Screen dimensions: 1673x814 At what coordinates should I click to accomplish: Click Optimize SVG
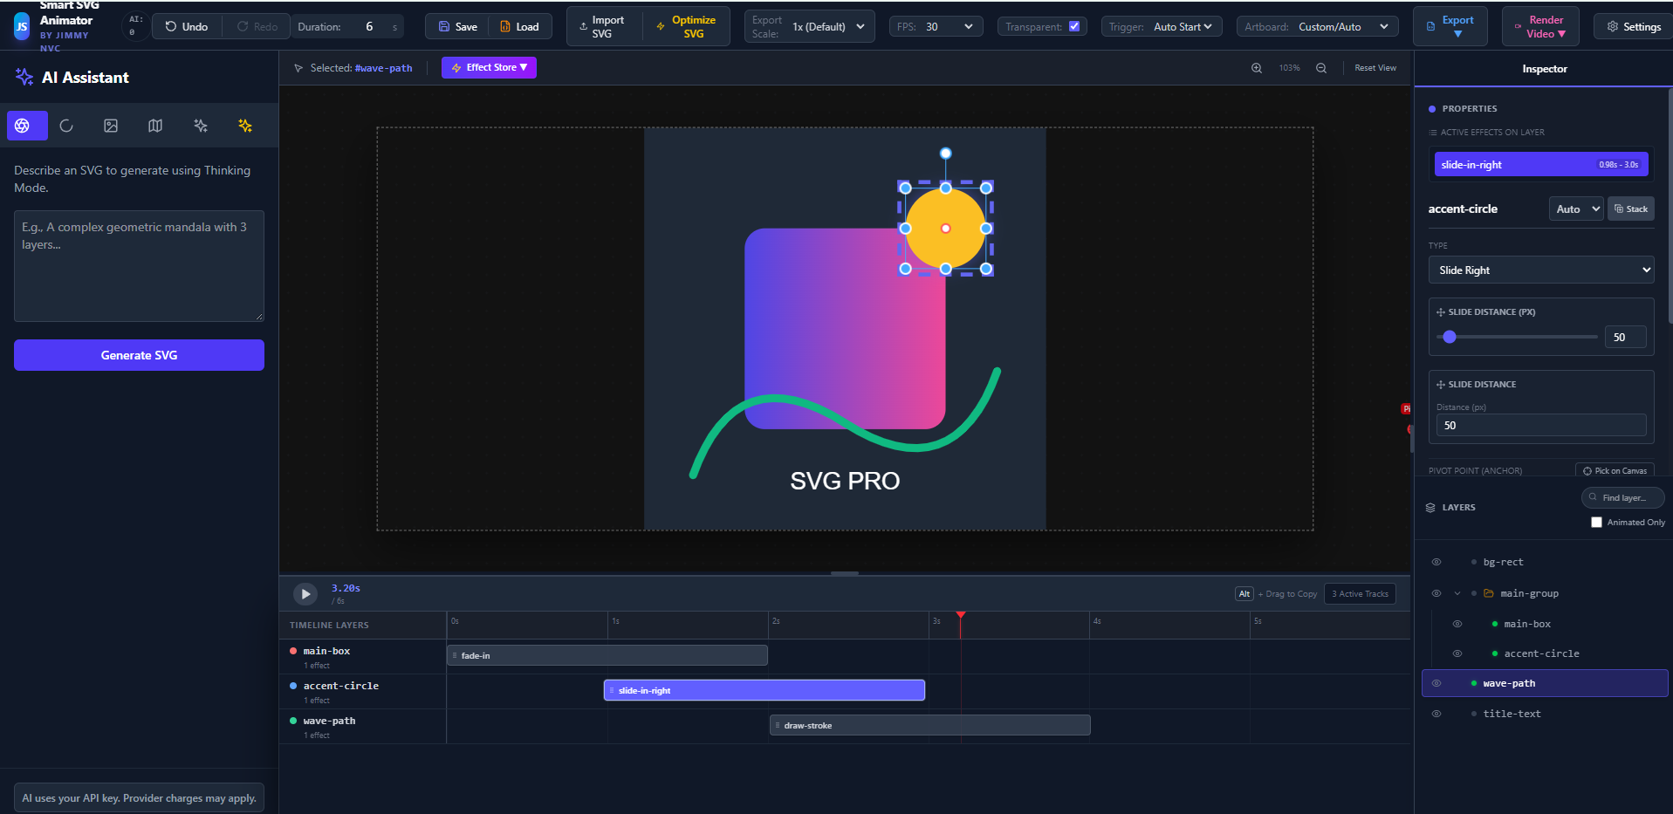point(686,27)
